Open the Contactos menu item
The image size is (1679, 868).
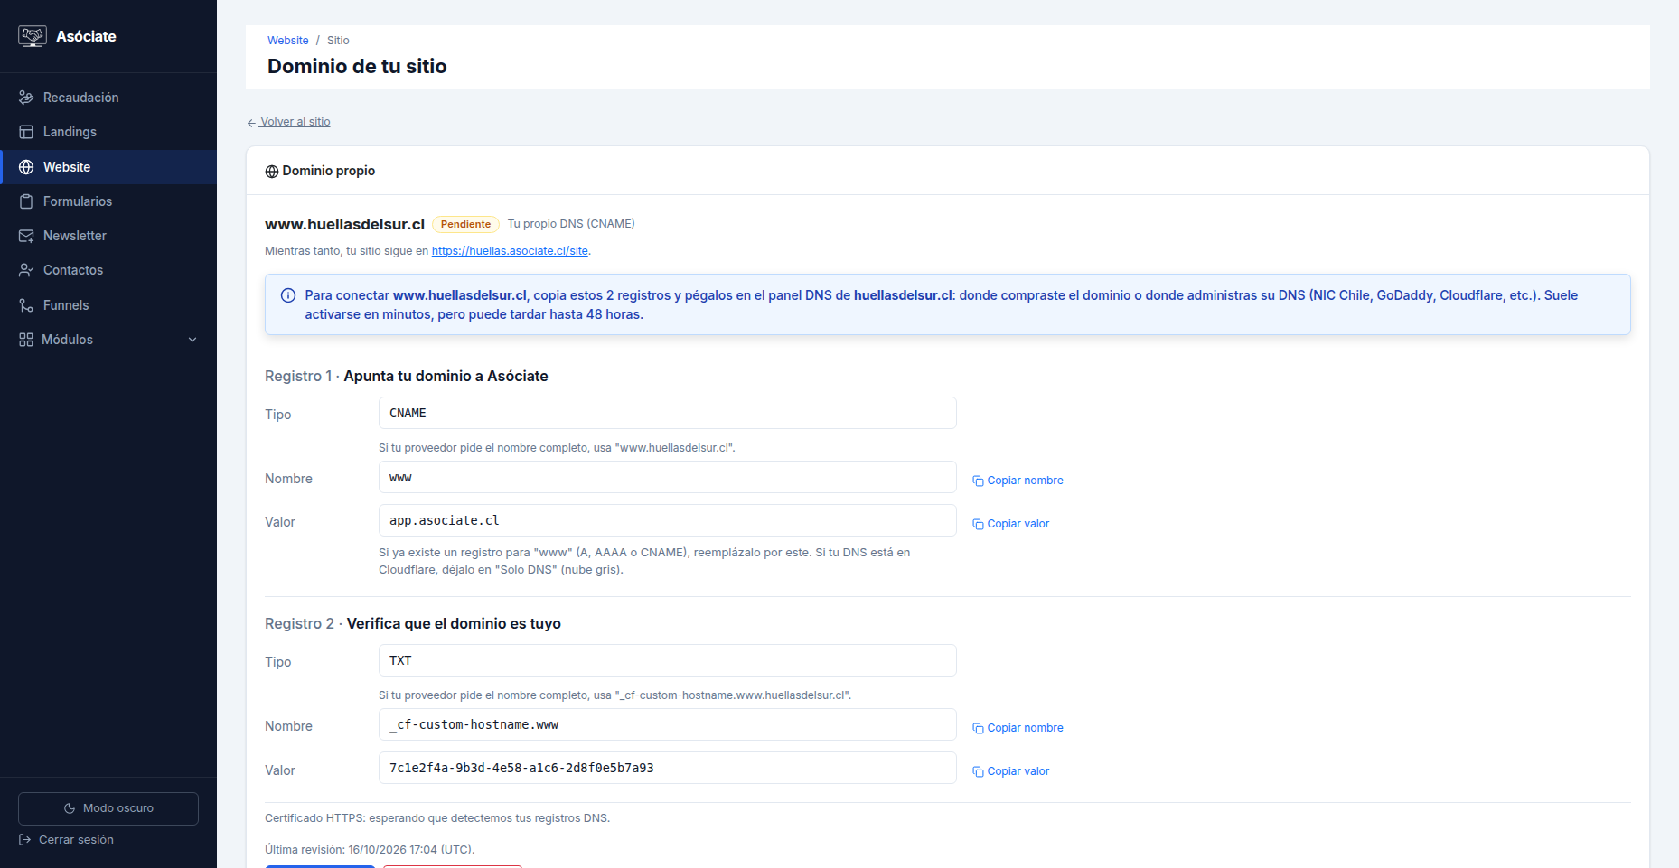[x=108, y=270]
